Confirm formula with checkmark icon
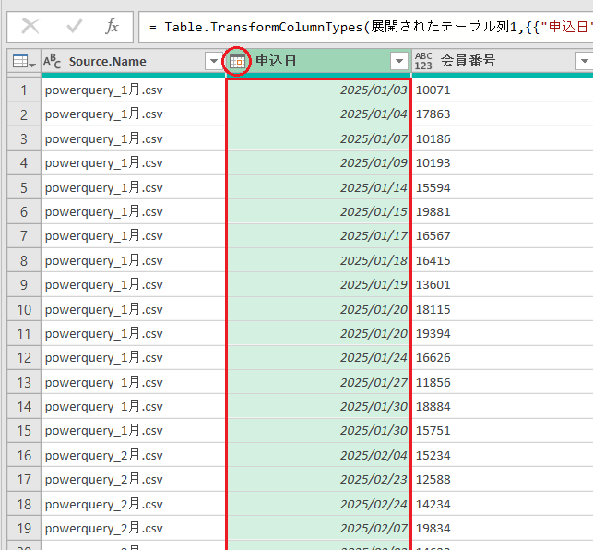Screen dimensions: 593x550 (74, 27)
